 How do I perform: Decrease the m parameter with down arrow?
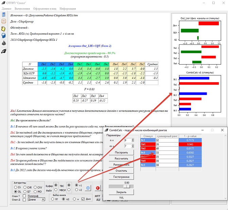[x=133, y=147]
